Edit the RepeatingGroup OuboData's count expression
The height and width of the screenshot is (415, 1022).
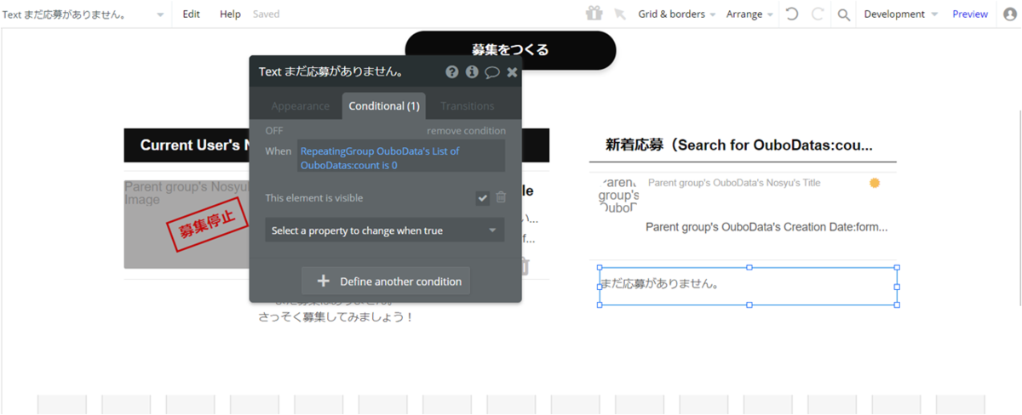(401, 157)
